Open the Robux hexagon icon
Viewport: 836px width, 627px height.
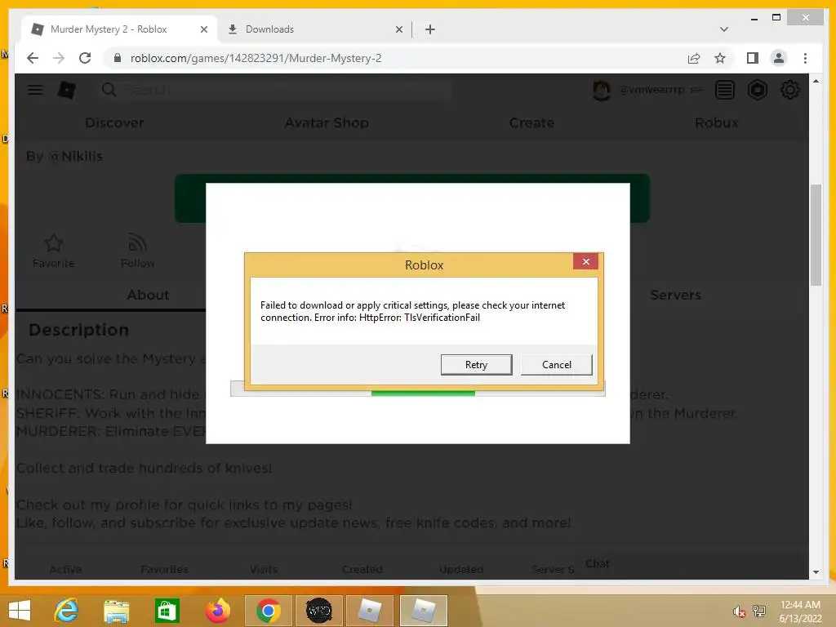(x=757, y=90)
